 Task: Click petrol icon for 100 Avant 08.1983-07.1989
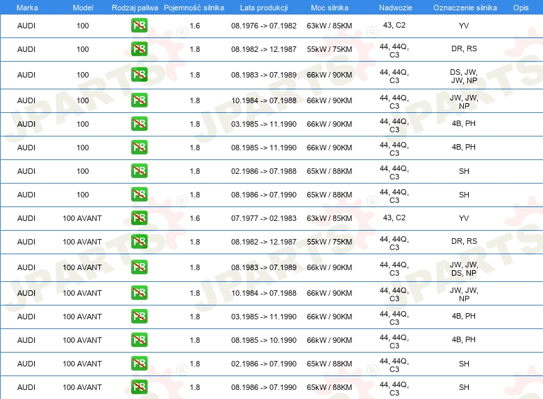(139, 267)
